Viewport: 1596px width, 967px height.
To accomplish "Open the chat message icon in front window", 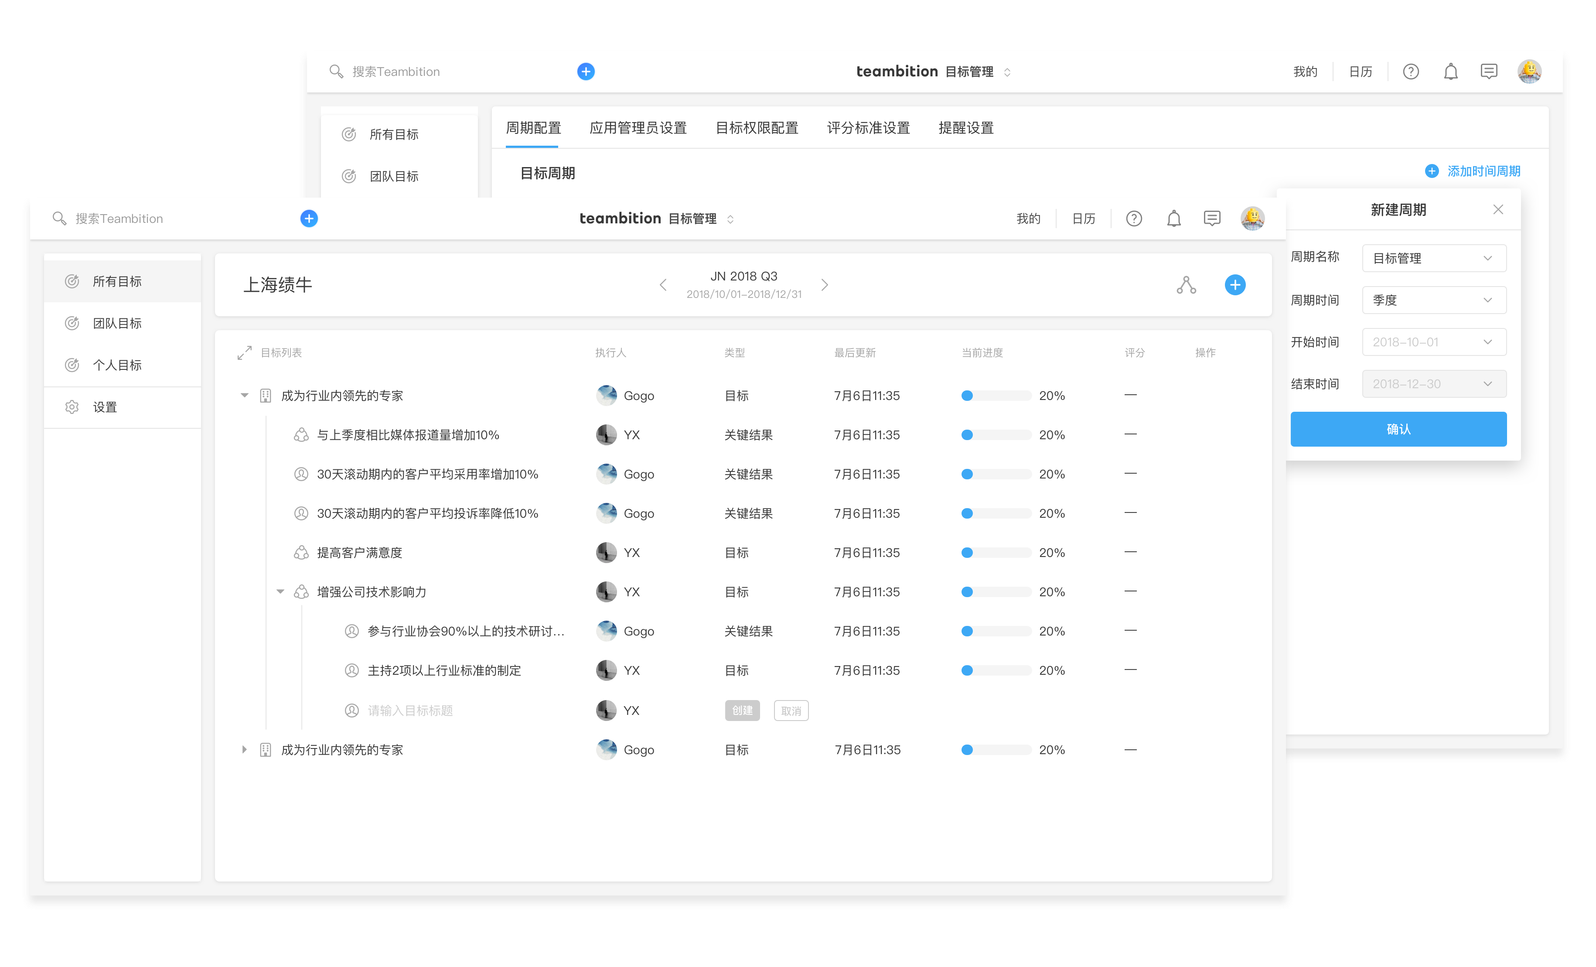I will click(x=1212, y=218).
